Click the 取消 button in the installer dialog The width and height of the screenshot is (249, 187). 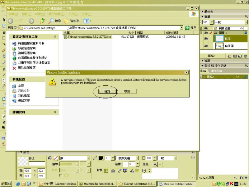pos(127,91)
